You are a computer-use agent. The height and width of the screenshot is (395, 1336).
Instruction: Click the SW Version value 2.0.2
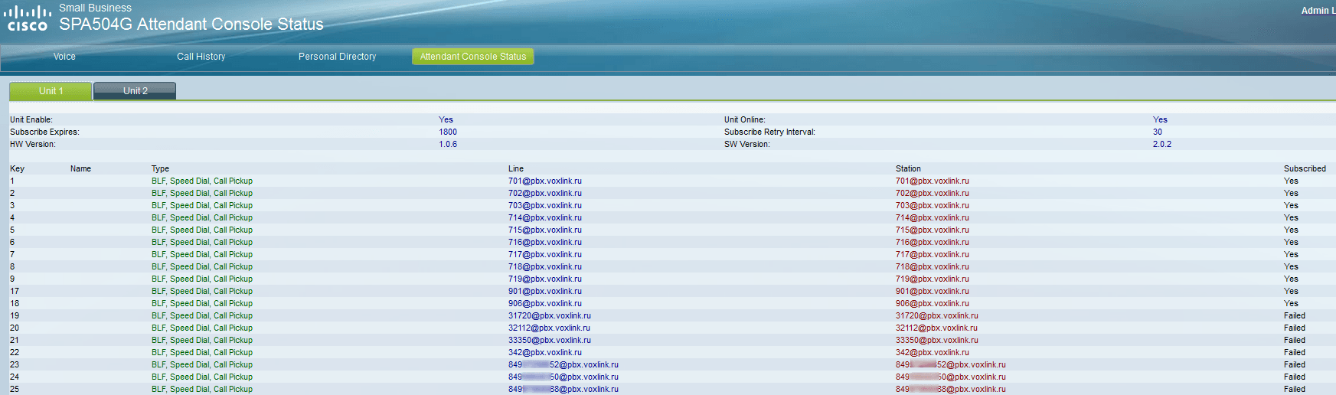[x=1162, y=144]
